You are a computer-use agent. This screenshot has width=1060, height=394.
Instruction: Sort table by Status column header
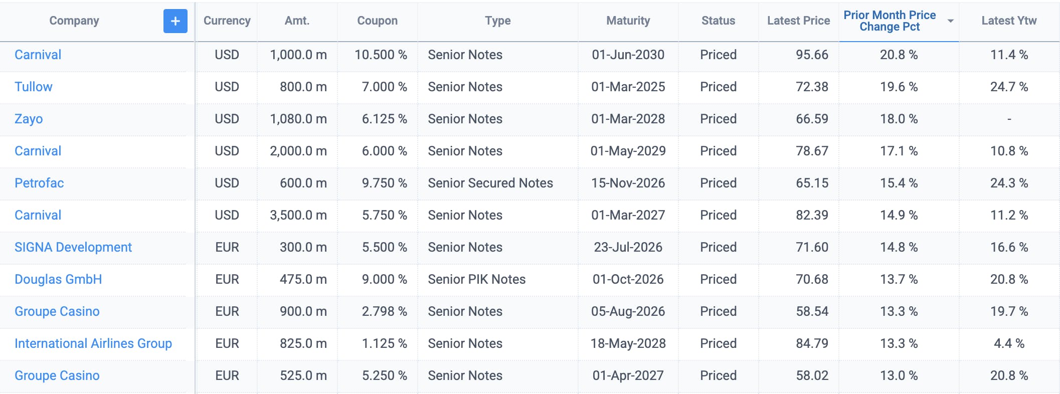tap(718, 21)
